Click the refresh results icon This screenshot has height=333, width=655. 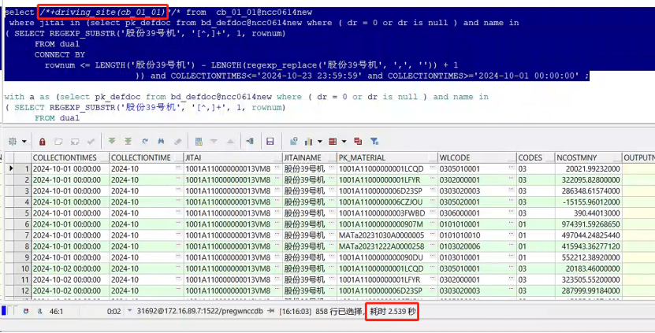[144, 142]
